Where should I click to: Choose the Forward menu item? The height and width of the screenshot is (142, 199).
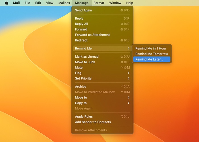tap(102, 30)
